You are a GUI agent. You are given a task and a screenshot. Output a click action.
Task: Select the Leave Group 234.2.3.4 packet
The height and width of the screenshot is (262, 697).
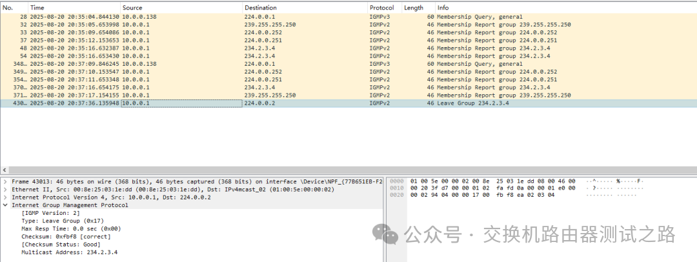point(258,103)
